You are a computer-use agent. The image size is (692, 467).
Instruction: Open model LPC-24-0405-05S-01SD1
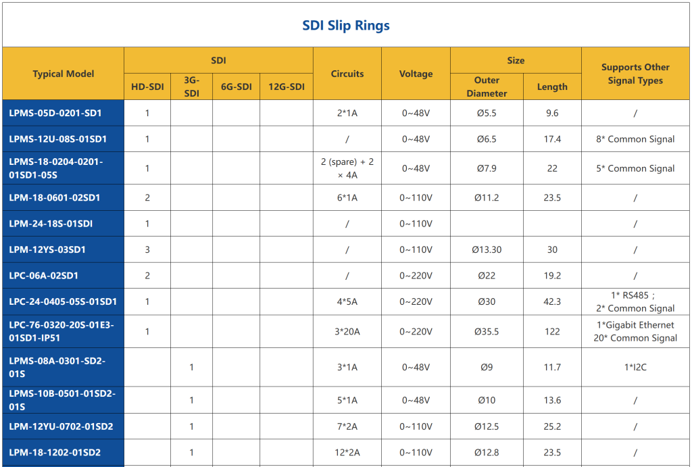[63, 301]
